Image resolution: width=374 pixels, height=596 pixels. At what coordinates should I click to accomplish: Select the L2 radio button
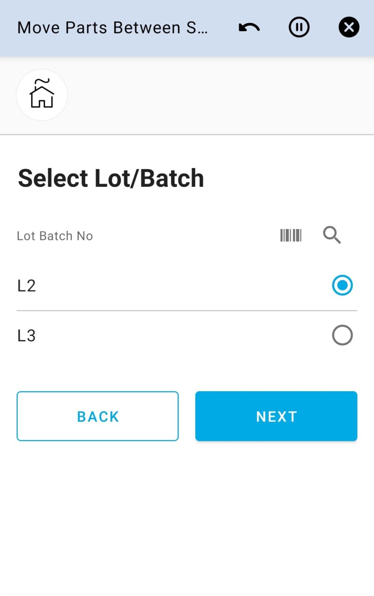342,285
